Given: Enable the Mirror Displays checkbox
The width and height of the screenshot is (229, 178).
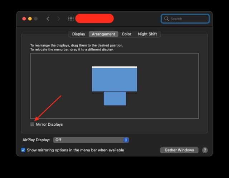Looking at the screenshot, I should 32,124.
